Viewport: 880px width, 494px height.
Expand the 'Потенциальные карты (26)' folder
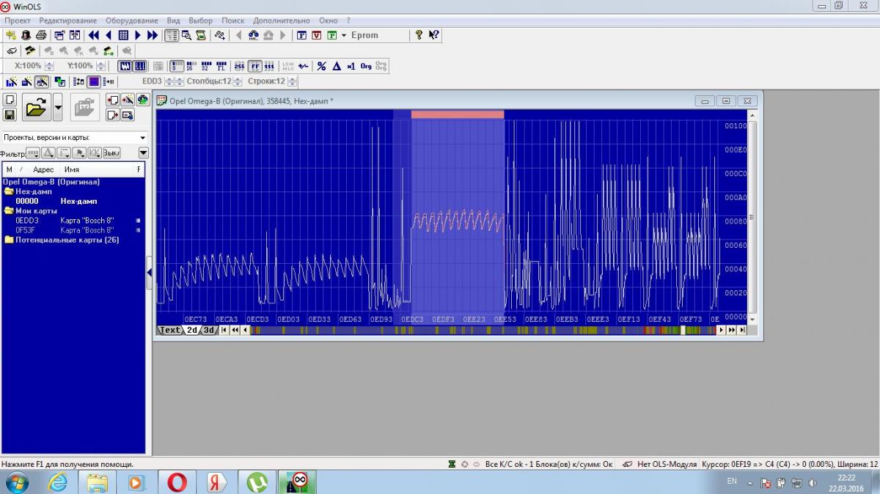[9, 240]
